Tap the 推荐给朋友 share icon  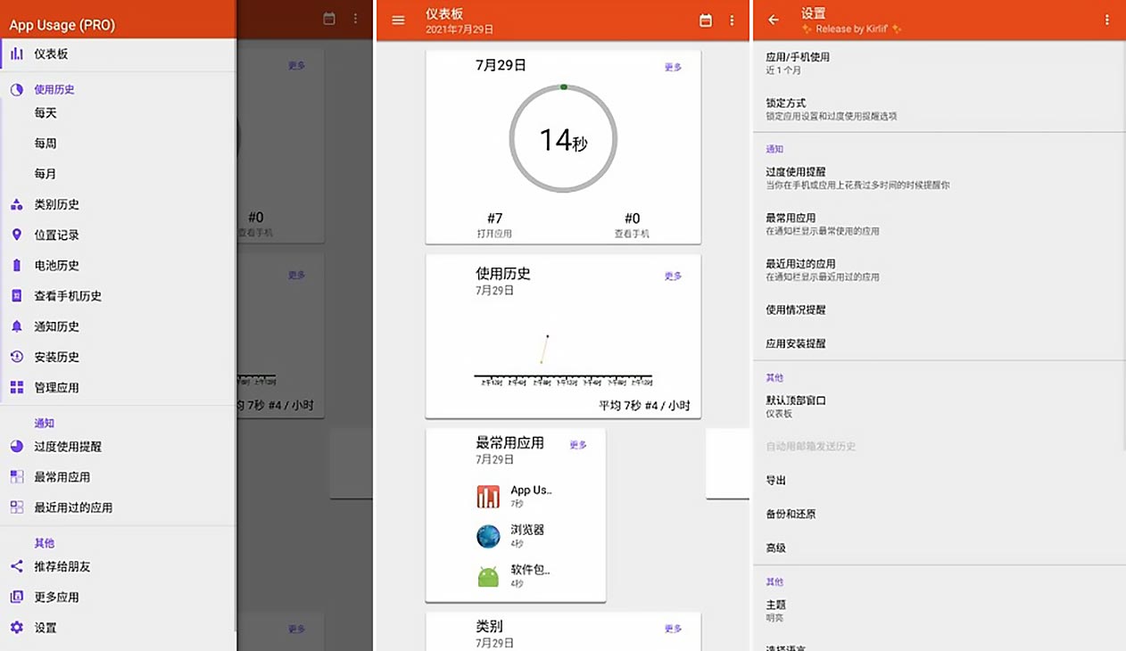tap(15, 566)
